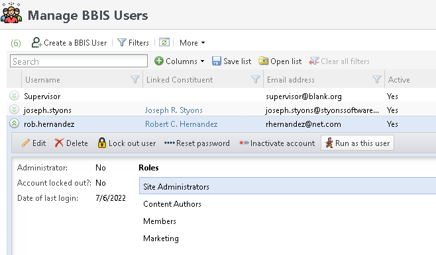Click the Edit pencil icon
The height and width of the screenshot is (255, 436).
pyautogui.click(x=26, y=143)
